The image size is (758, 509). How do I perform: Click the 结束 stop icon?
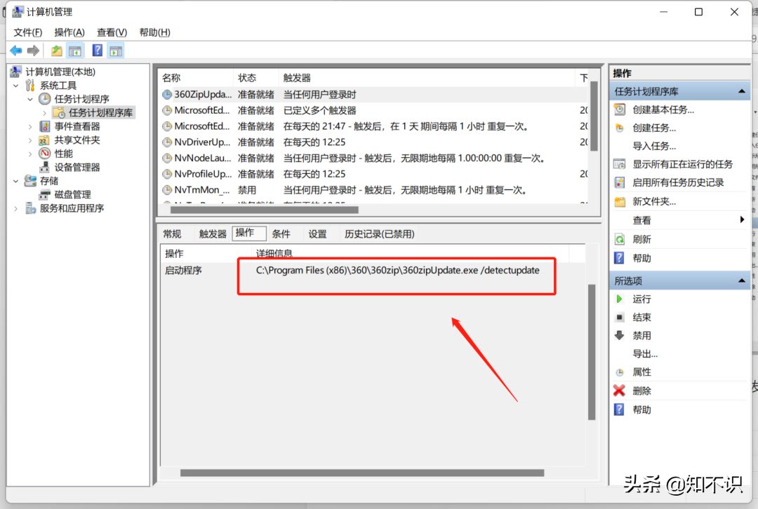click(x=619, y=318)
